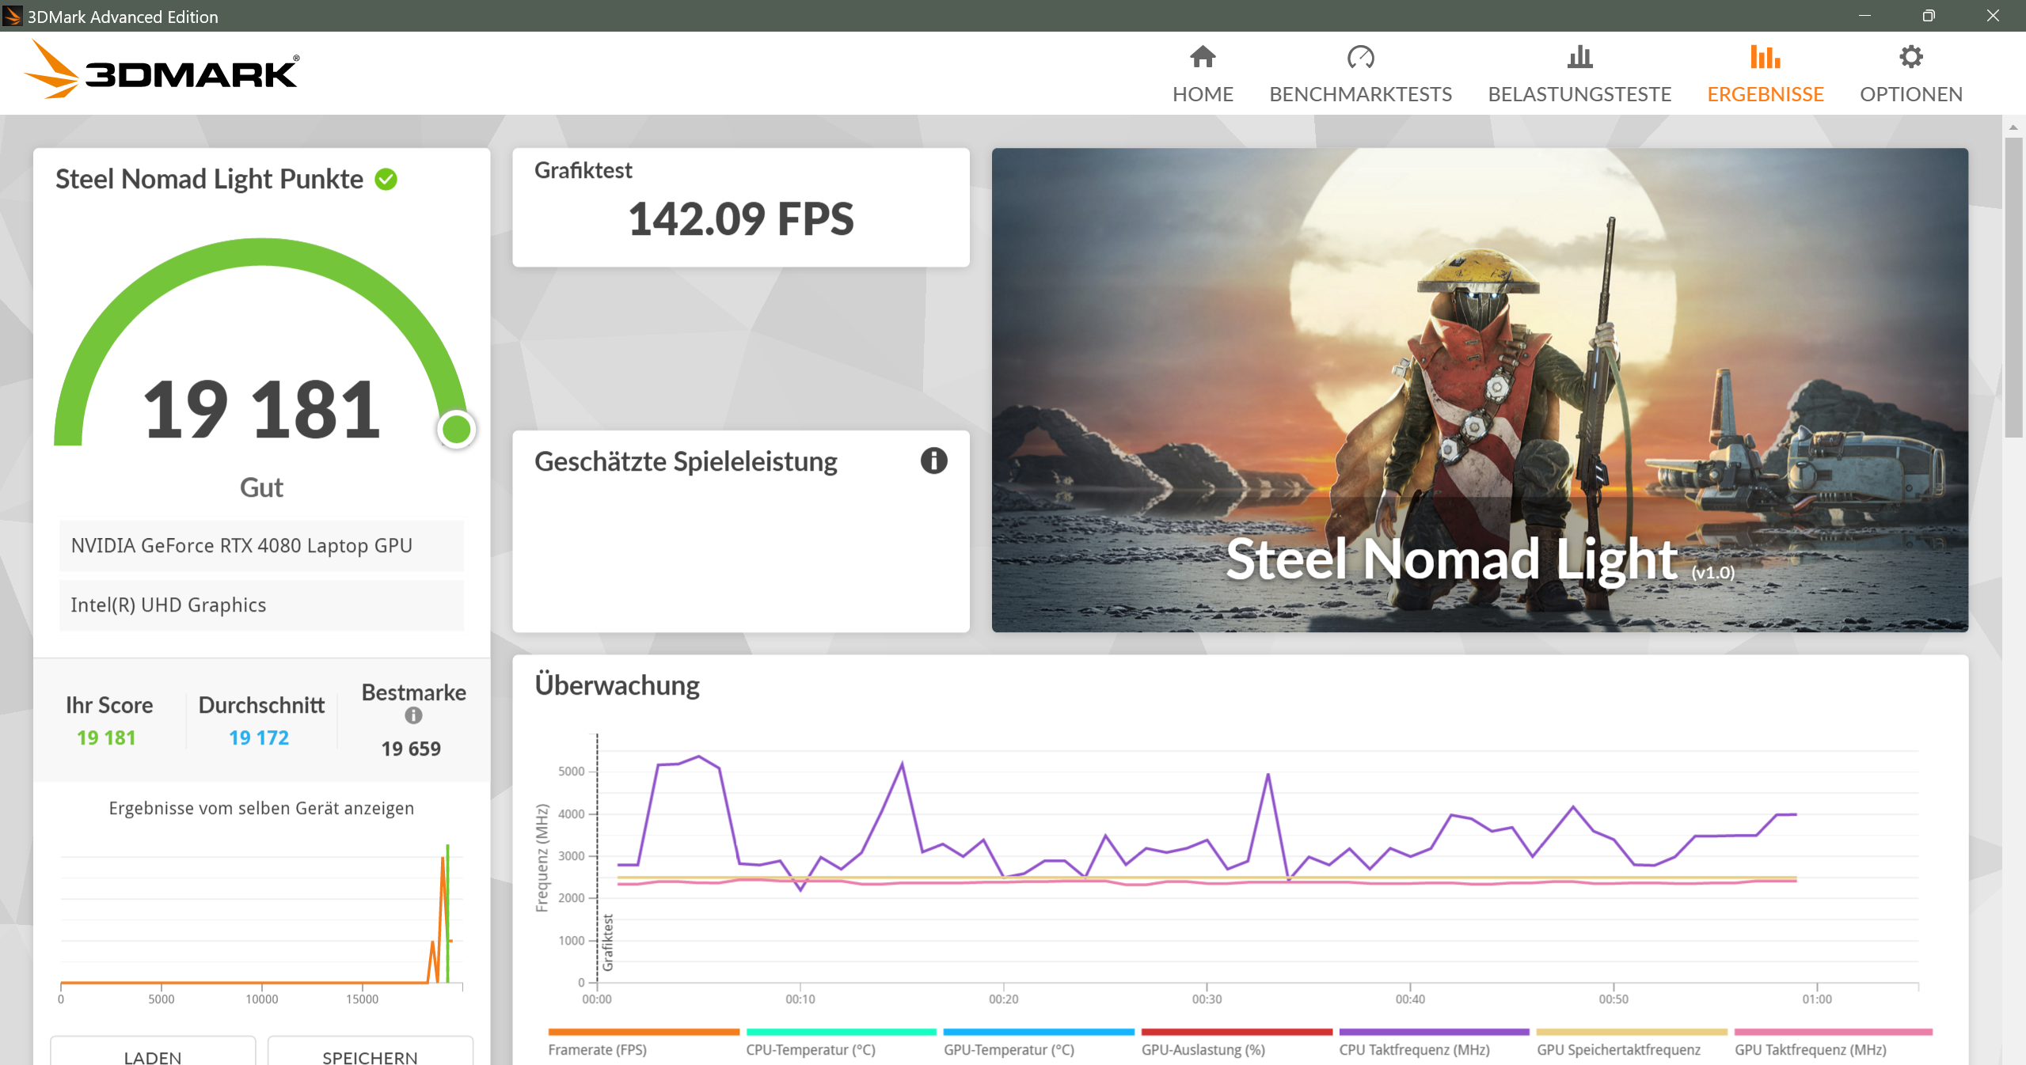2026x1065 pixels.
Task: Click the score gauge endpoint knob
Action: pyautogui.click(x=457, y=428)
